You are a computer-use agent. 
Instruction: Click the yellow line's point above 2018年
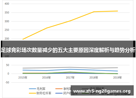[x=94, y=12]
